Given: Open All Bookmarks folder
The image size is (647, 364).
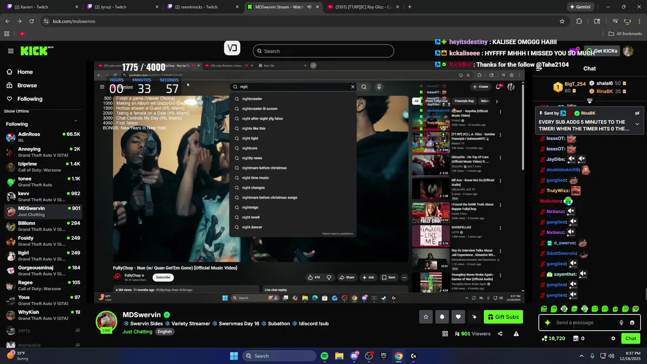Looking at the screenshot, I should tap(625, 34).
